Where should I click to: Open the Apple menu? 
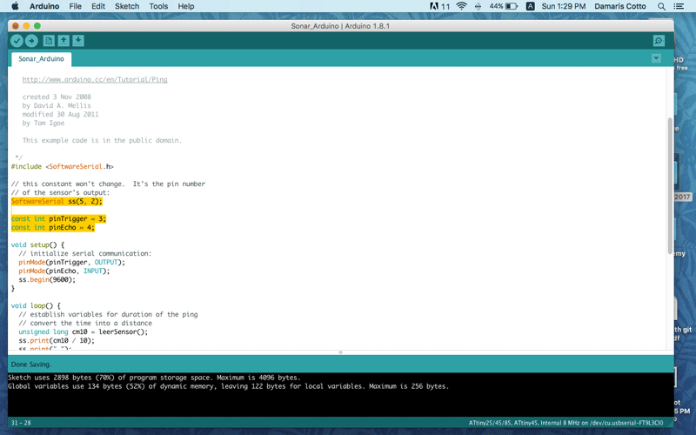point(15,6)
